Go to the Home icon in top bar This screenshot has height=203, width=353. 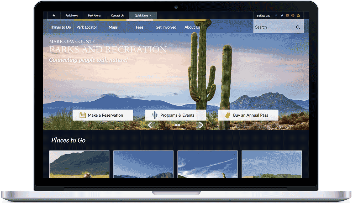tap(54, 15)
